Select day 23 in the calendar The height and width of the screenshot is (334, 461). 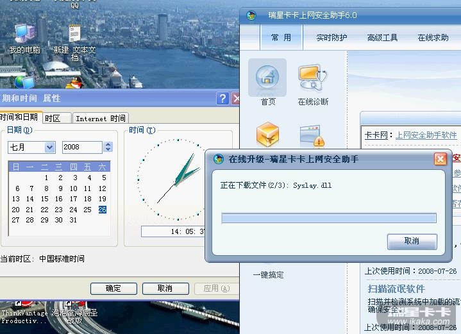[58, 210]
